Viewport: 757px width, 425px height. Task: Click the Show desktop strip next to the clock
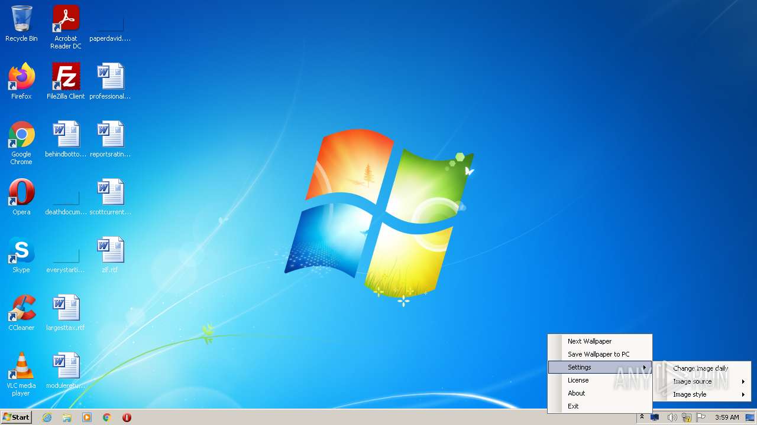coord(750,417)
